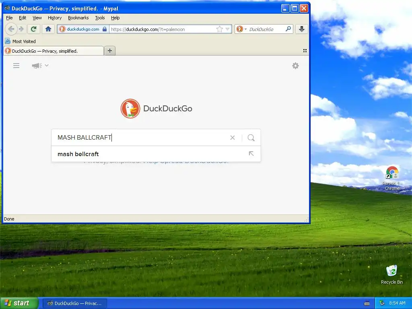Open DuckDuckGo settings gear
The image size is (412, 309).
tap(296, 66)
